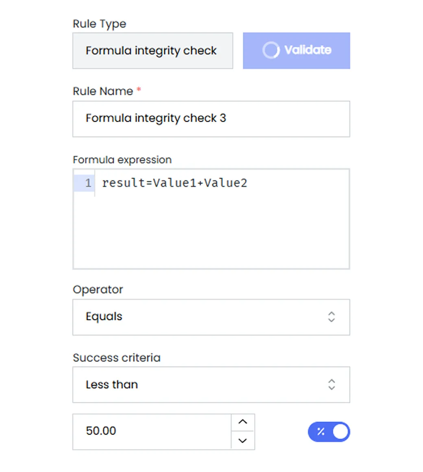Viewport: 423px width, 472px height.
Task: Click the Success criteria chevron arrows icon
Action: pos(331,385)
